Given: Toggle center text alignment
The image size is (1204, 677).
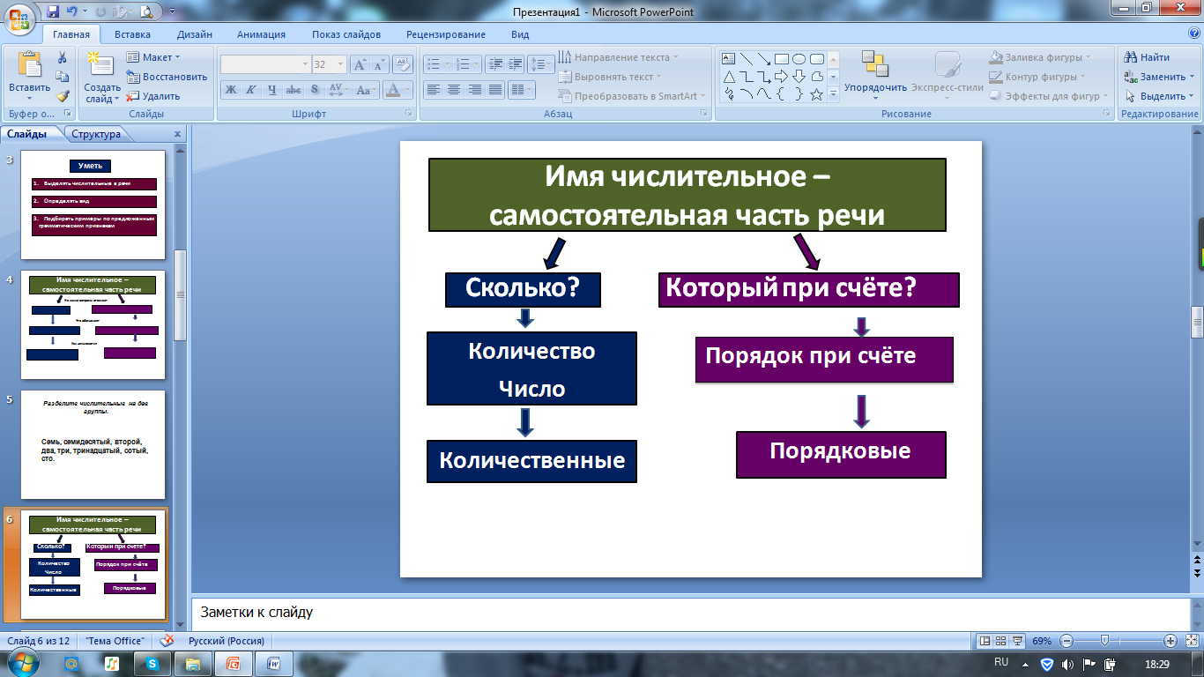Looking at the screenshot, I should click(x=454, y=90).
